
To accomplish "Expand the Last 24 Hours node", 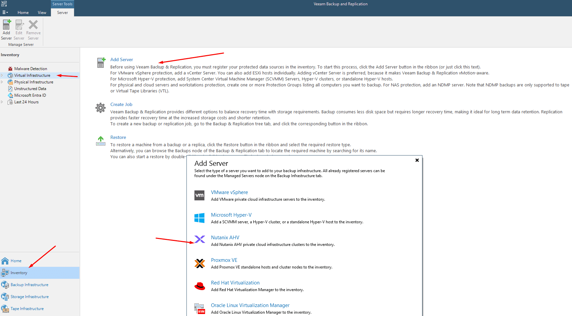I will click(x=2, y=102).
